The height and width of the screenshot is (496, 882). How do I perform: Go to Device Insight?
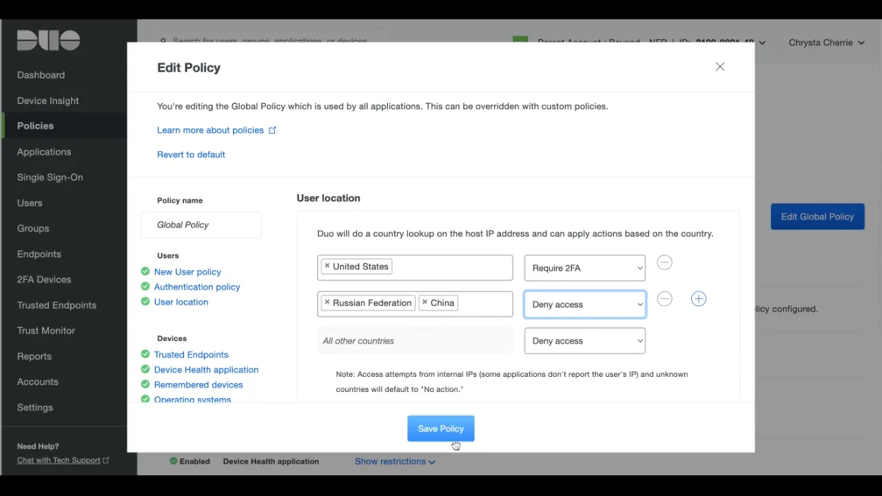click(48, 101)
